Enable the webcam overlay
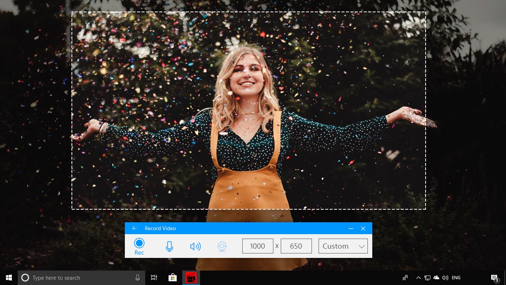506x285 pixels. pyautogui.click(x=222, y=246)
